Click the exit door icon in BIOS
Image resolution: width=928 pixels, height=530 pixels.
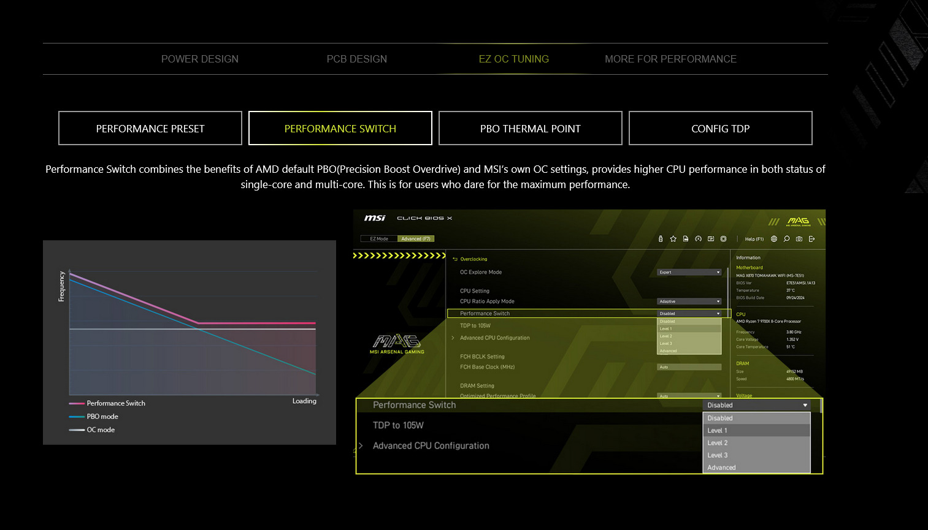(811, 239)
